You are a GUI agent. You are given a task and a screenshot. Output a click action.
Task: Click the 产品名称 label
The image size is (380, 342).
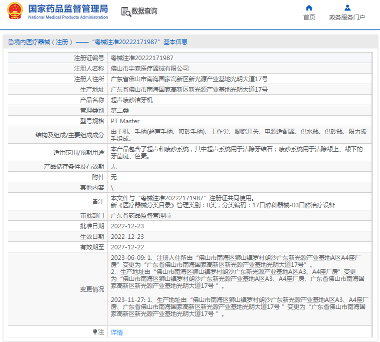tap(92, 100)
